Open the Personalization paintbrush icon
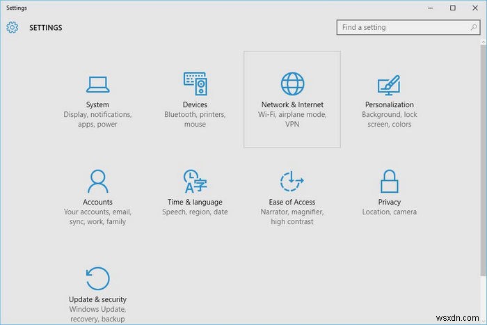 click(x=389, y=85)
